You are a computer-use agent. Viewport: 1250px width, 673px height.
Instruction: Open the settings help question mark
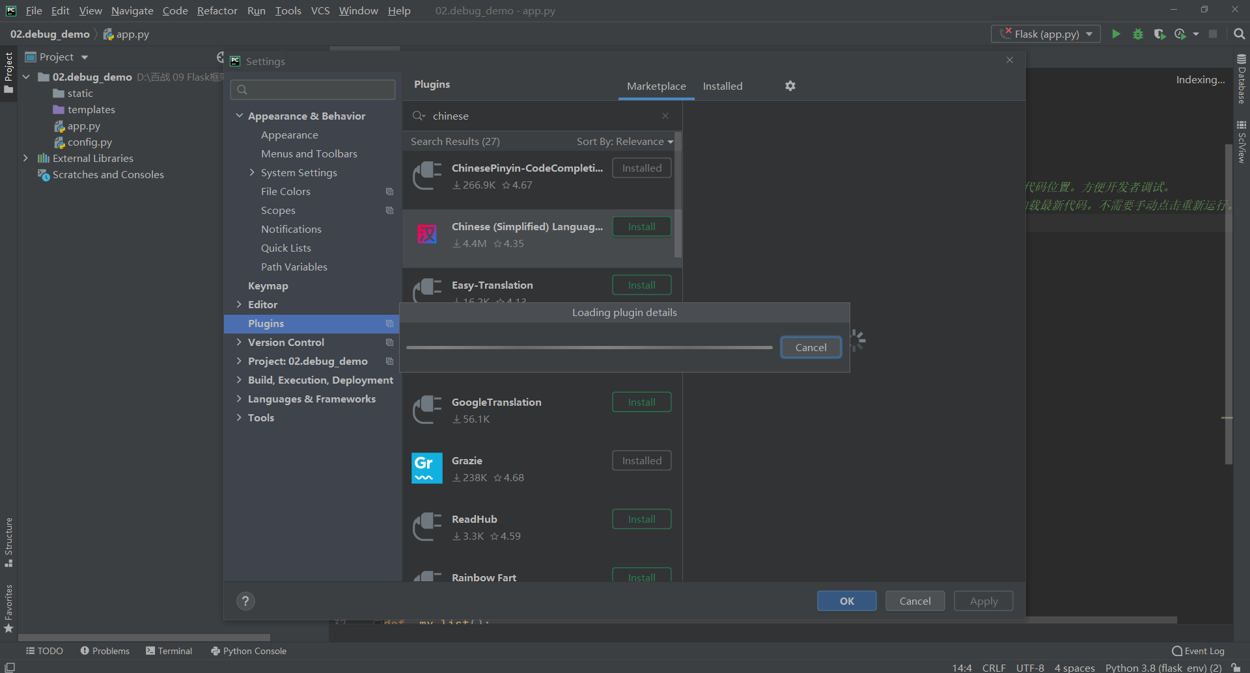tap(245, 601)
